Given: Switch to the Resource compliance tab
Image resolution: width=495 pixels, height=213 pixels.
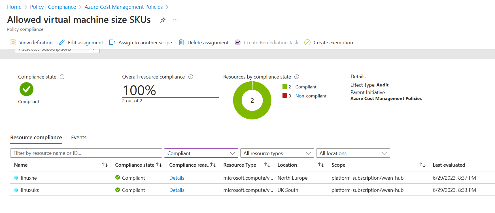Looking at the screenshot, I should point(36,138).
